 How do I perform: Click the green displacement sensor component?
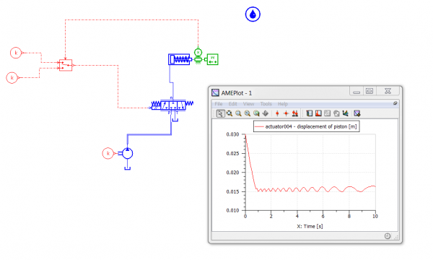[198, 52]
